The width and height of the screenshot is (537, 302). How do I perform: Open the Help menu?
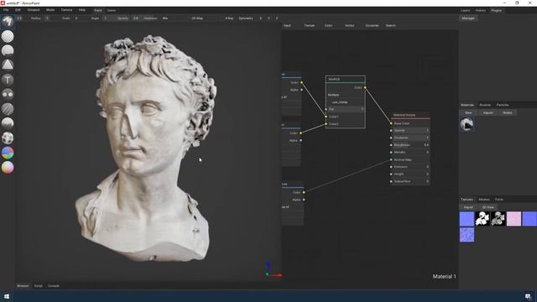pyautogui.click(x=82, y=10)
